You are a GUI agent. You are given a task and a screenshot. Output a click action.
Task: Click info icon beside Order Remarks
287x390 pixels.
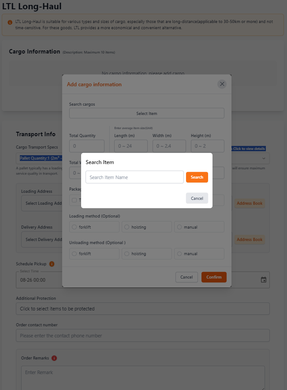[x=54, y=358]
